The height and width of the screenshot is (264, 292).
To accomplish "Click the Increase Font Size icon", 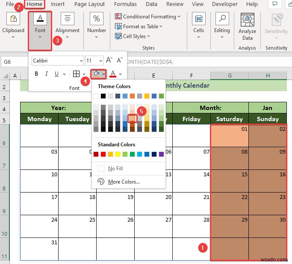I will click(109, 60).
